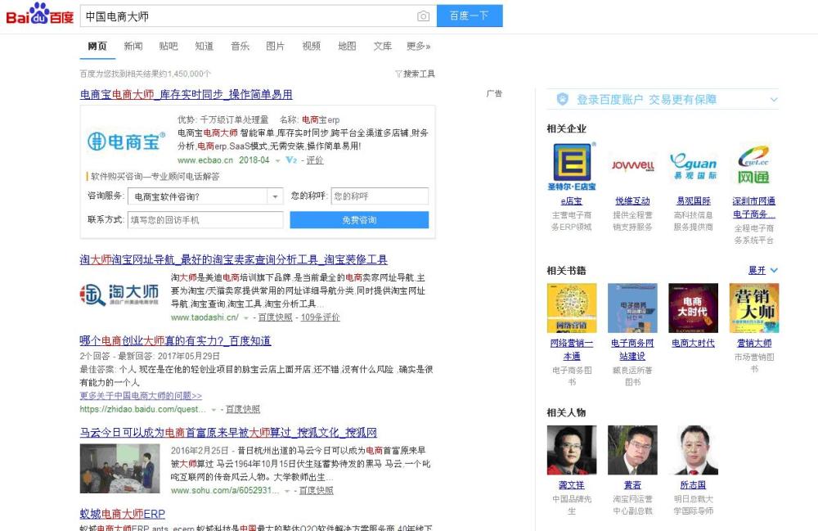
Task: Expand 相关书籍 with 展开
Action: pos(762,270)
